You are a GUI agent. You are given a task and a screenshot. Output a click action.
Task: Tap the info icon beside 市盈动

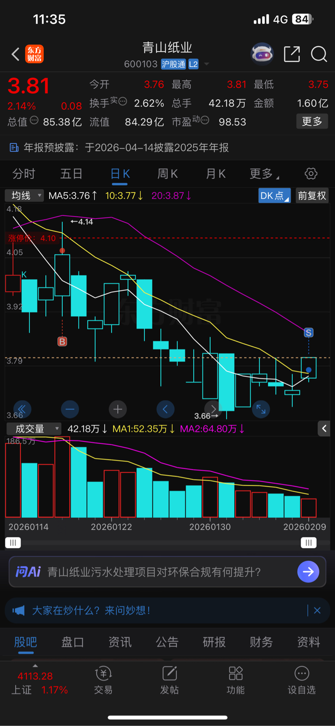click(205, 120)
